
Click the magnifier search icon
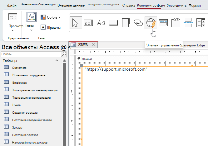pyautogui.click(x=64, y=54)
